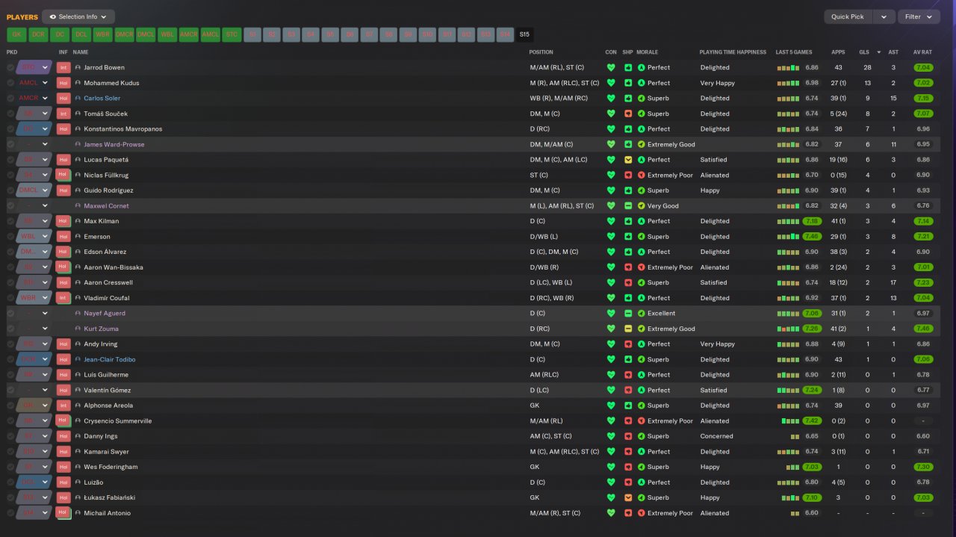Click the person icon beside Carlos Soler

tap(78, 98)
